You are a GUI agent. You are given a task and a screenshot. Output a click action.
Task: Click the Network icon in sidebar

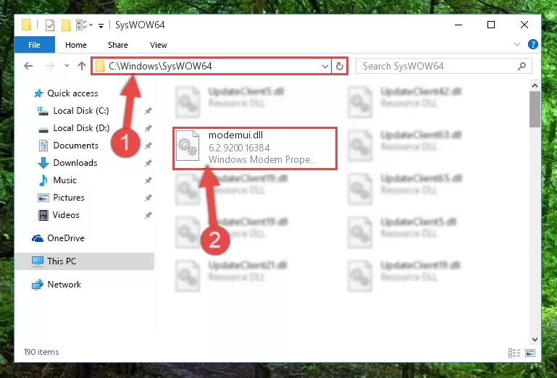[37, 285]
